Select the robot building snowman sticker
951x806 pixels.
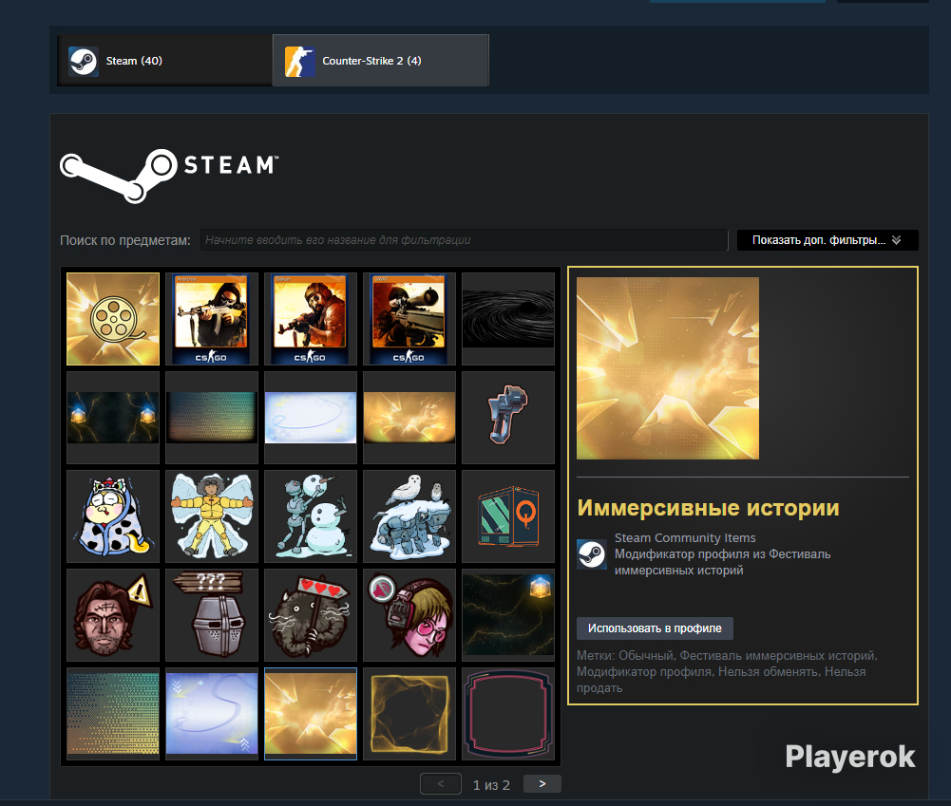click(x=311, y=516)
